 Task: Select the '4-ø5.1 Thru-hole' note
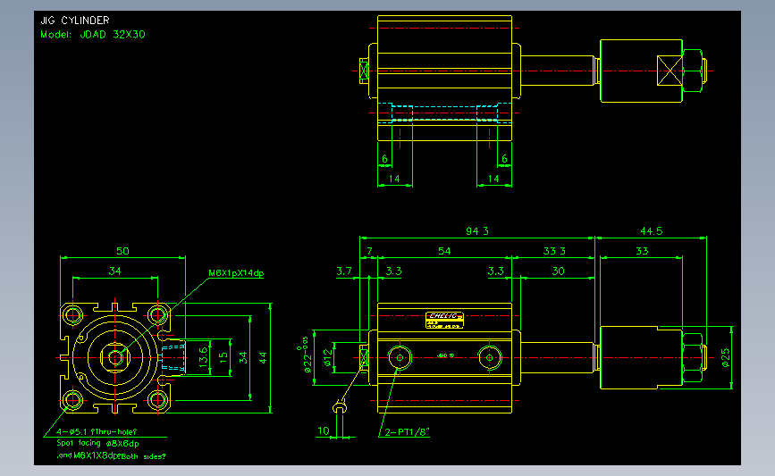tap(97, 432)
